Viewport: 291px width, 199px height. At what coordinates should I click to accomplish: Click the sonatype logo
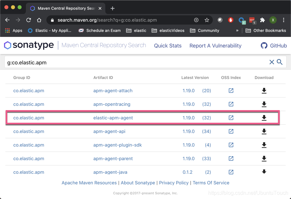[29, 45]
